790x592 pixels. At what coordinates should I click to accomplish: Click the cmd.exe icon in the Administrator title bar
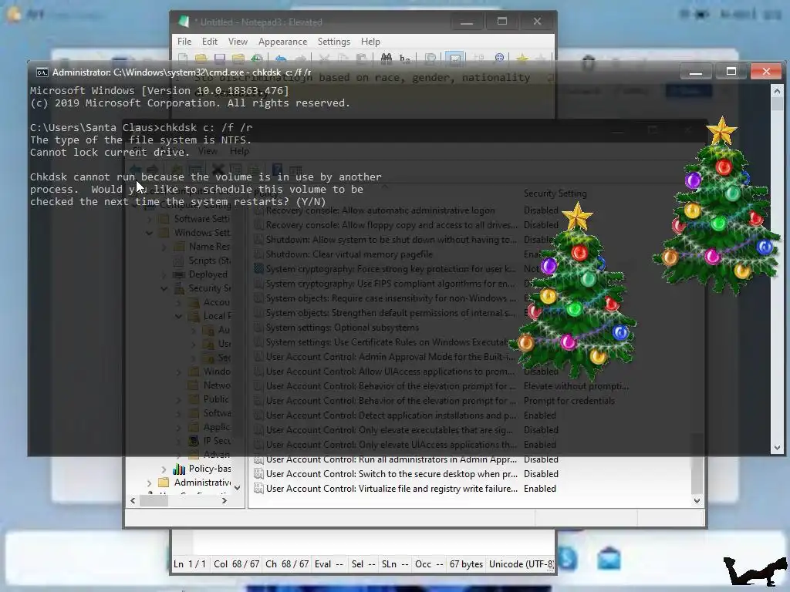[42, 72]
